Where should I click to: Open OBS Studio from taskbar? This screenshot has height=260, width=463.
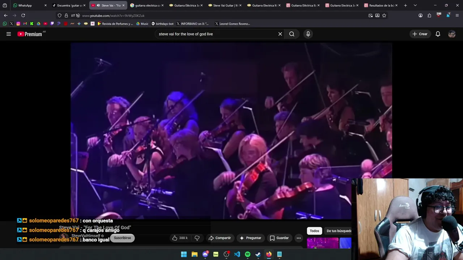click(x=226, y=254)
